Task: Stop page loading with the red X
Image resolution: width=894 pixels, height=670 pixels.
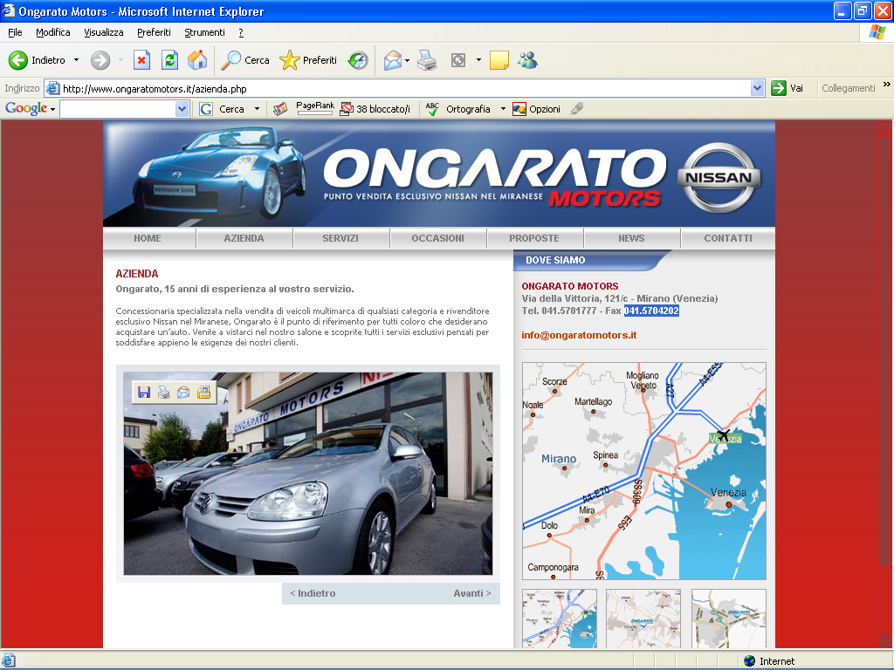Action: 141,60
